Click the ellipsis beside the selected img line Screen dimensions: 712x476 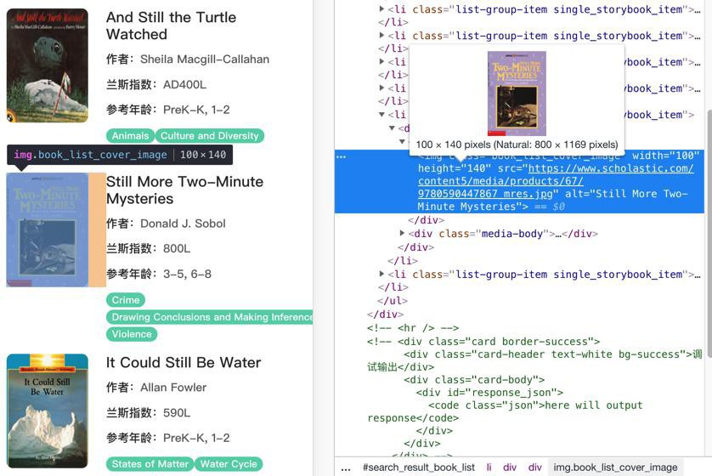342,156
